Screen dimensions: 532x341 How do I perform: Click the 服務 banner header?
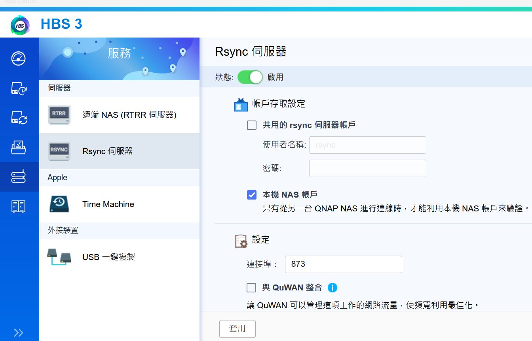119,59
